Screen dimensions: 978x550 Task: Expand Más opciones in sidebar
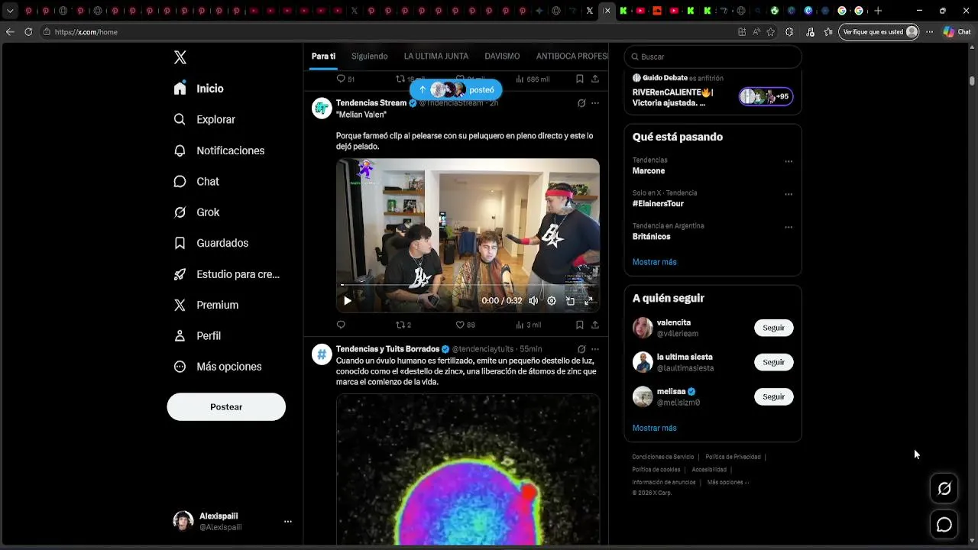point(218,367)
